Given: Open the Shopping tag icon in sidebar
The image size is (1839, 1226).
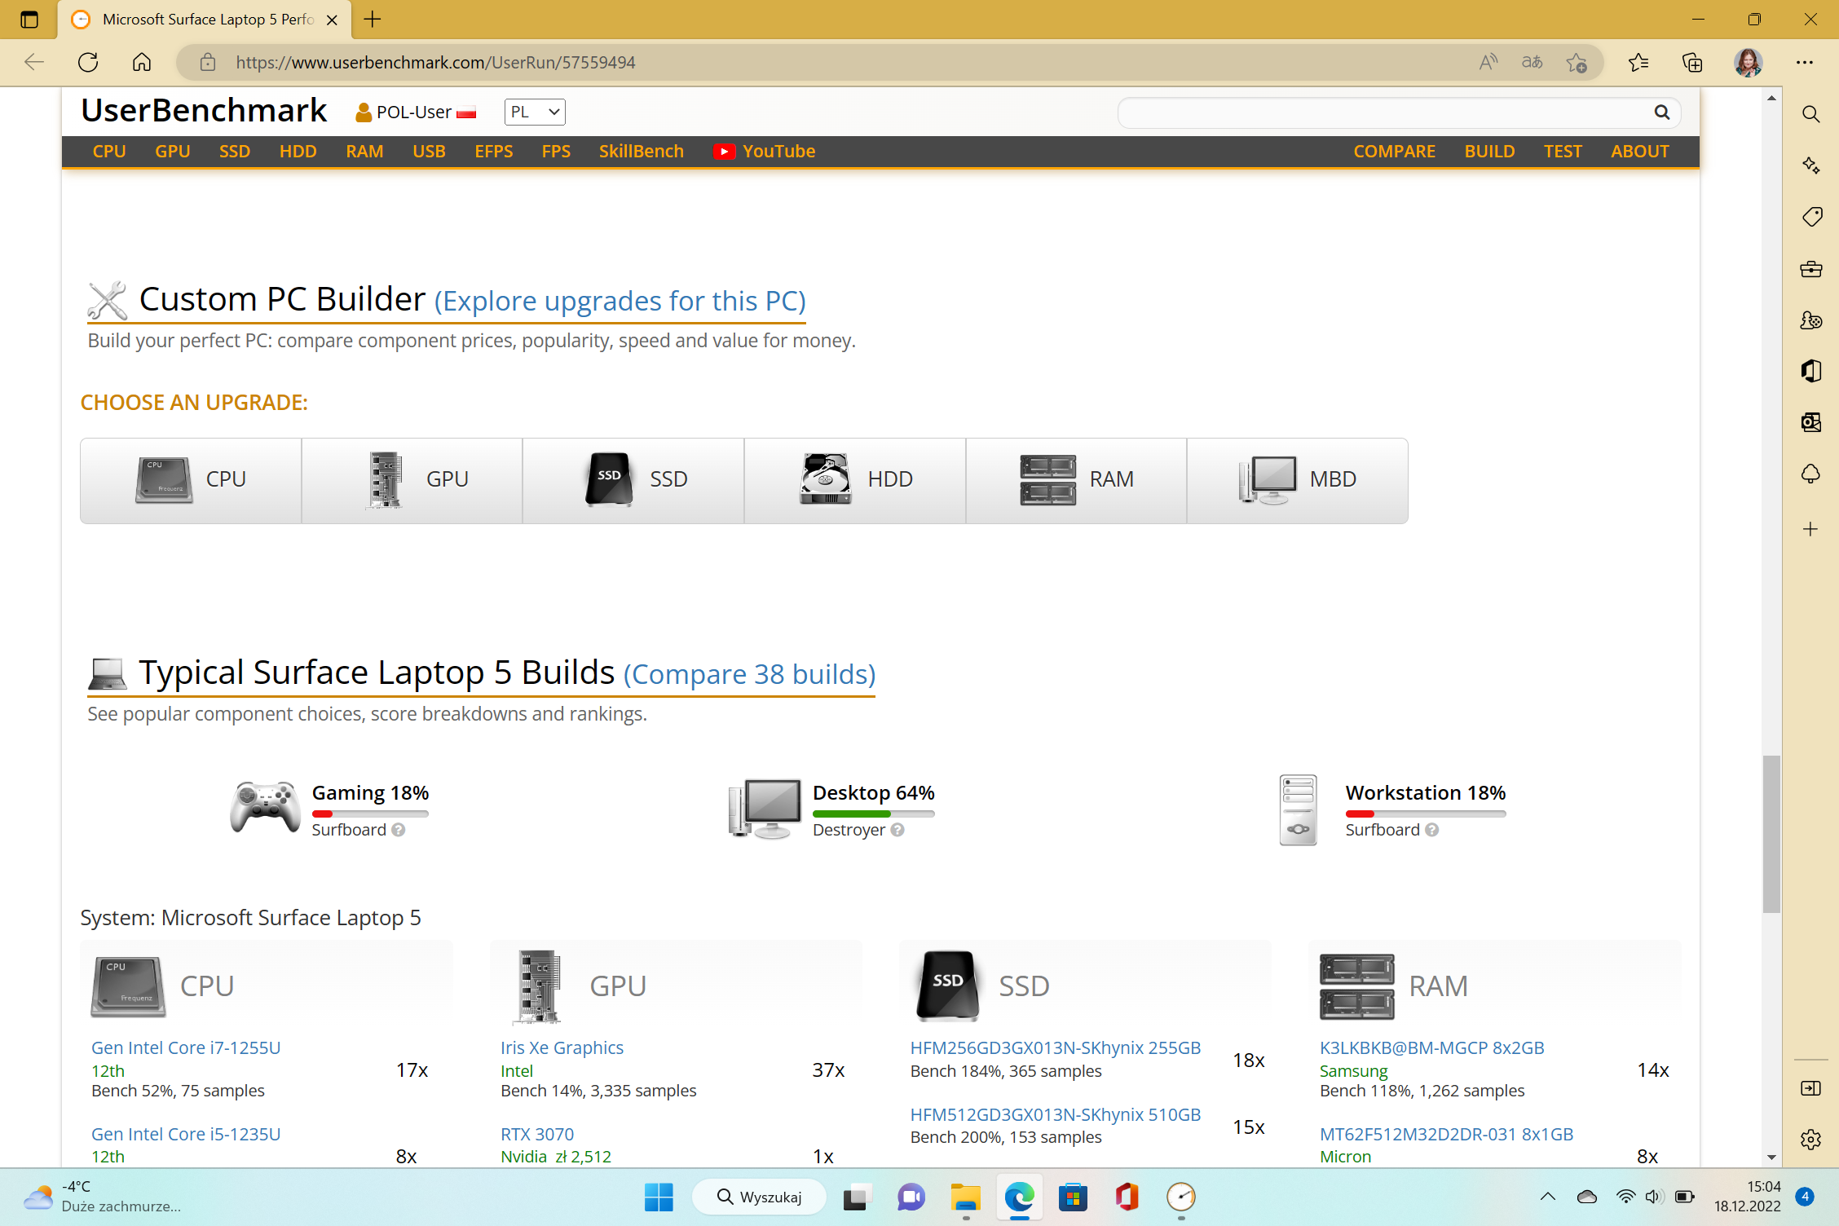Looking at the screenshot, I should [1810, 217].
